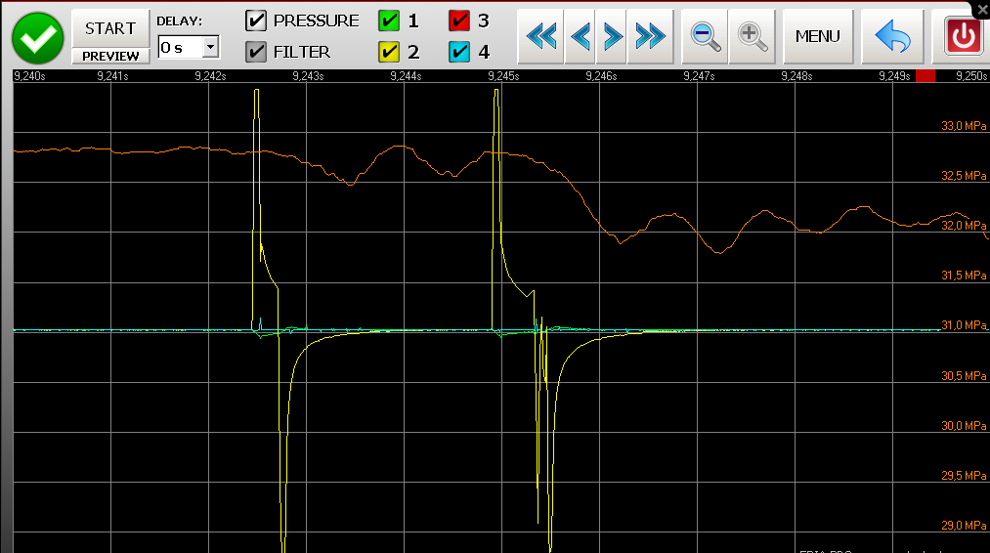The width and height of the screenshot is (990, 553).
Task: Step forward with single right arrow
Action: pos(611,36)
